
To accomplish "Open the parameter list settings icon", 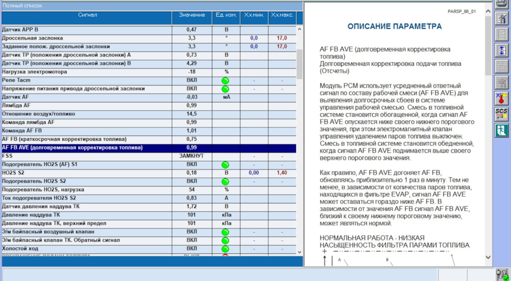I will tap(501, 19).
